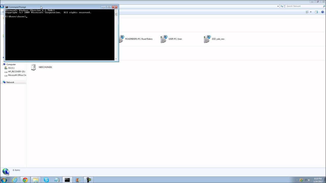
Task: Select the ZZZ yabi_reo network device icon
Action: (x=207, y=39)
